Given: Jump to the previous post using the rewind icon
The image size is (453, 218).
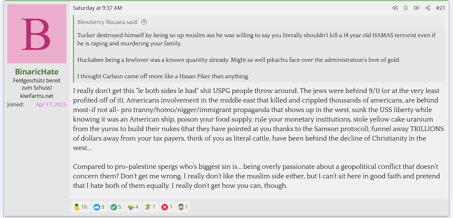Looking at the screenshot, I should [x=395, y=8].
